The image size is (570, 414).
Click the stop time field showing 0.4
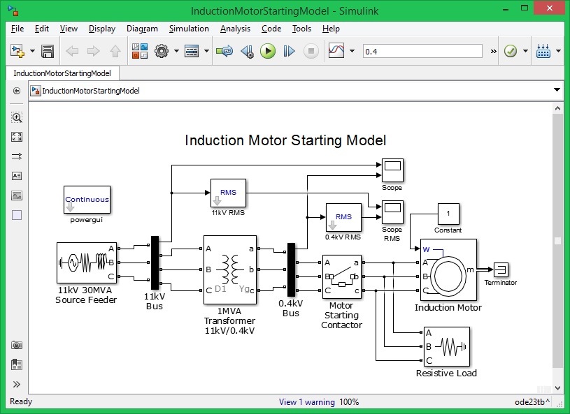[x=420, y=50]
